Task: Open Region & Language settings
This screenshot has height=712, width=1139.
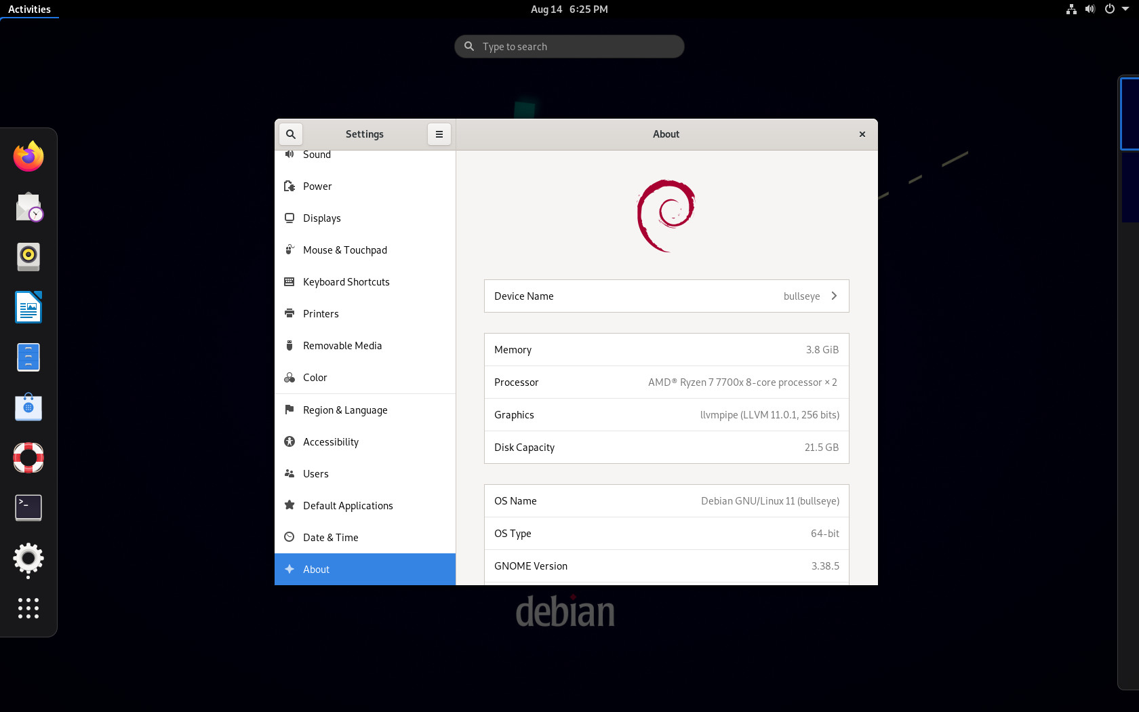Action: pos(365,410)
